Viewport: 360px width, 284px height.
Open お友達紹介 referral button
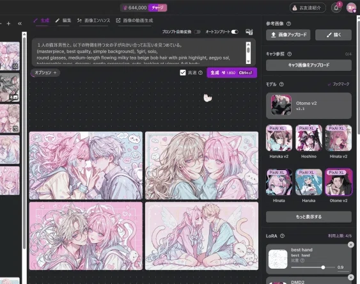[x=308, y=8]
